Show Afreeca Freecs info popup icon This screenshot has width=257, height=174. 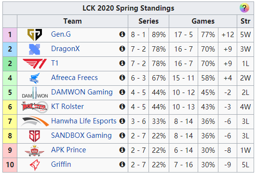pyautogui.click(x=122, y=78)
